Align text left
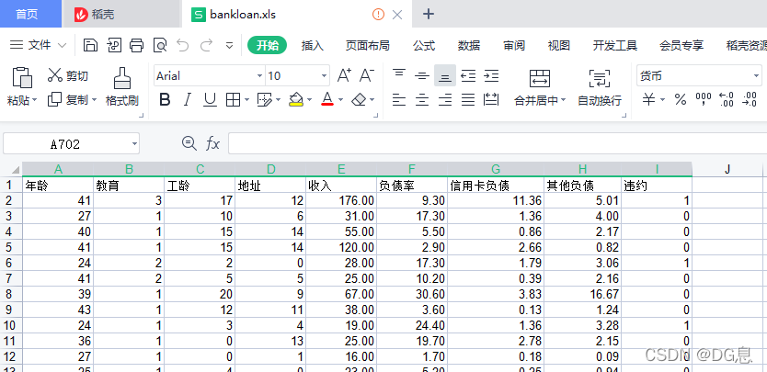Image resolution: width=767 pixels, height=372 pixels. [x=400, y=100]
